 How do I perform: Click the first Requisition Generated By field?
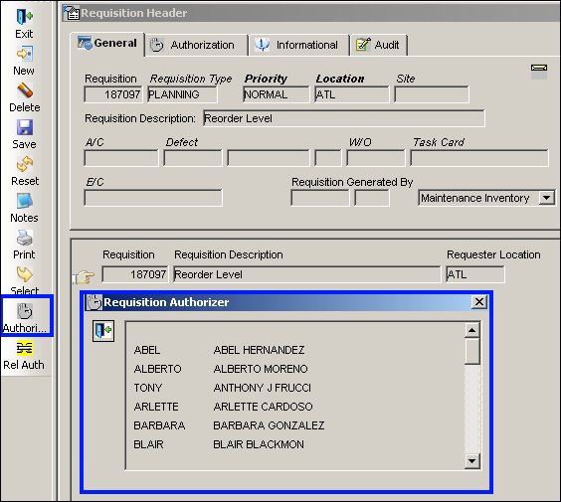tap(320, 198)
